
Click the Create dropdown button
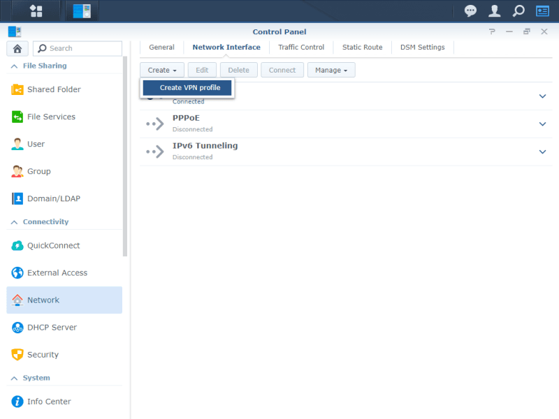tap(162, 70)
